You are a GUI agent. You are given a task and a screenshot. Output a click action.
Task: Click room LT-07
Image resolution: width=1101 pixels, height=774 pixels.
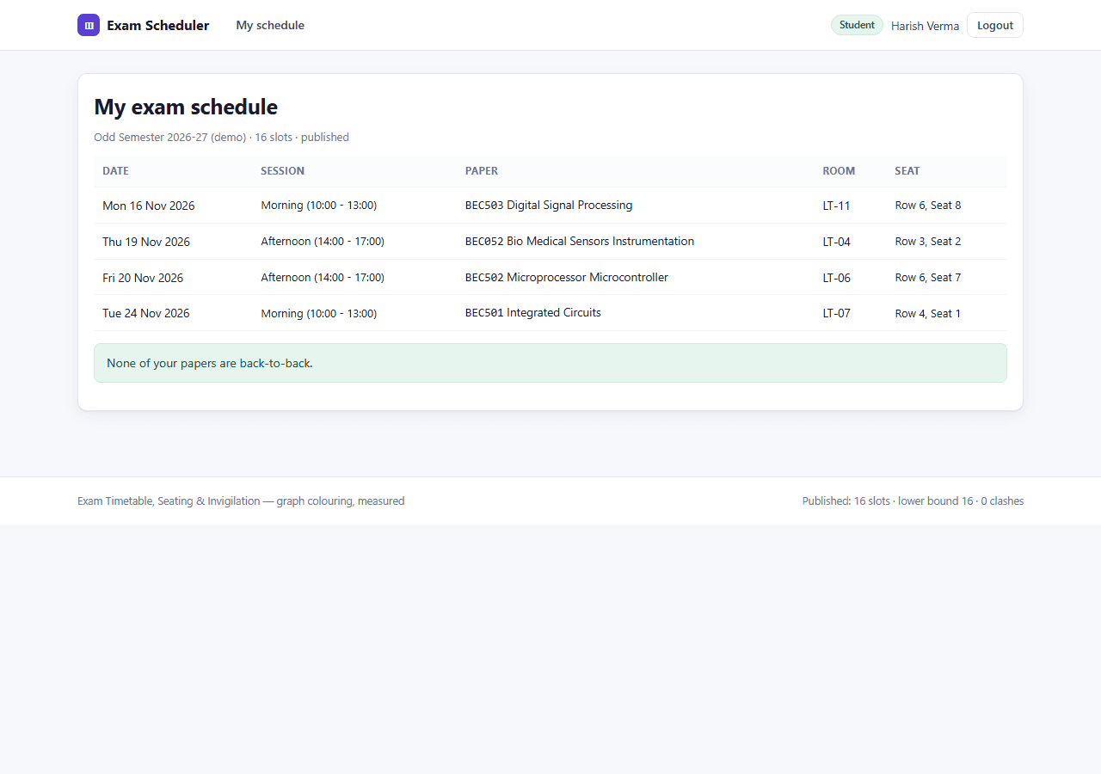(836, 313)
